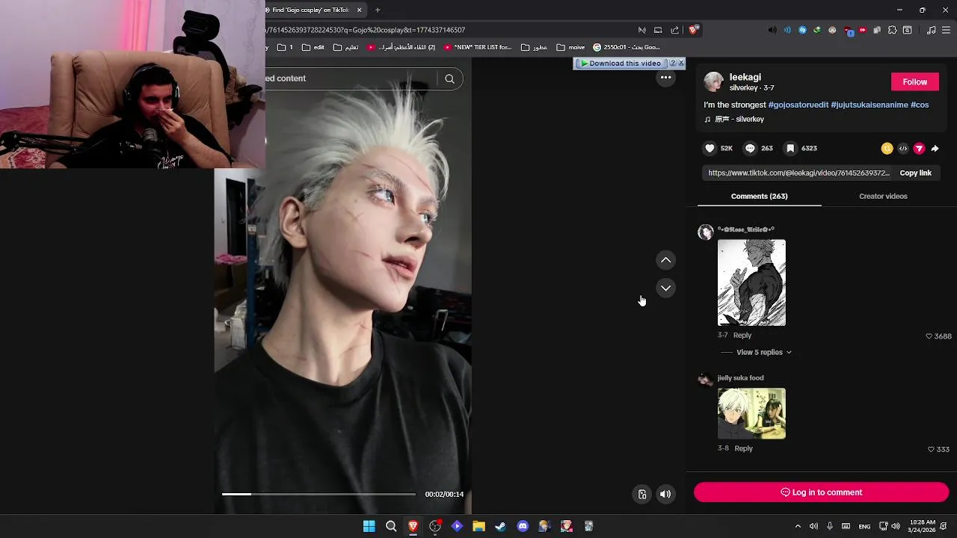Viewport: 957px width, 538px height.
Task: Click the leekagi profile avatar
Action: 713,81
